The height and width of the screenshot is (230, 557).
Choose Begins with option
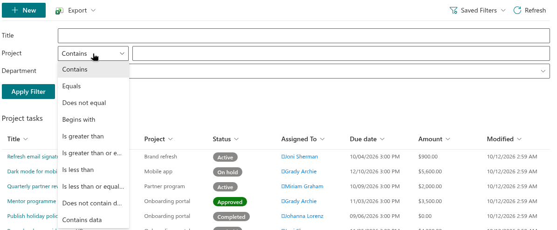[x=93, y=119]
